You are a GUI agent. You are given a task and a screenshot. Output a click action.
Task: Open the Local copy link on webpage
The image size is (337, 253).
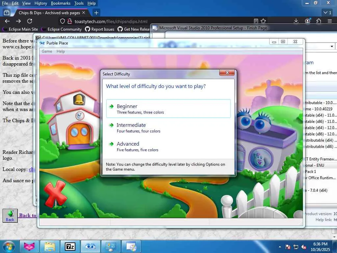[x=31, y=169]
